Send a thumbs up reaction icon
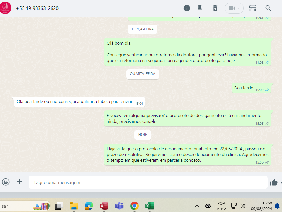 [273, 182]
